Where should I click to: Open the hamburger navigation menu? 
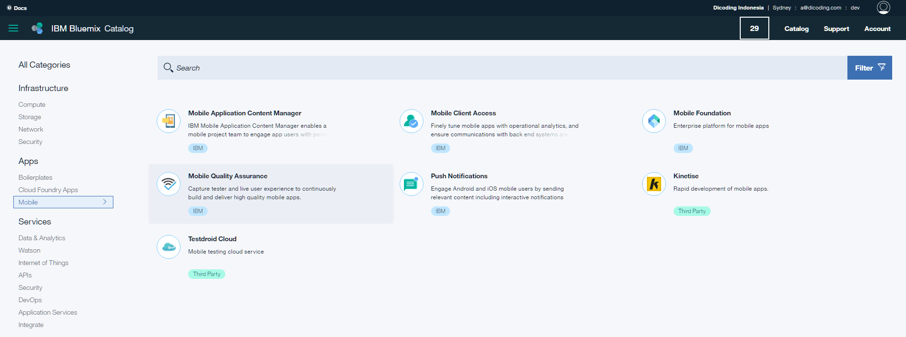(x=13, y=28)
